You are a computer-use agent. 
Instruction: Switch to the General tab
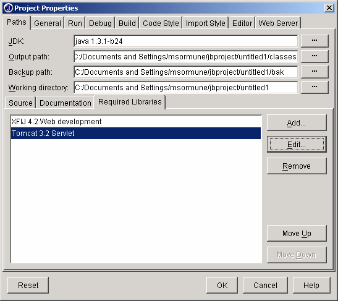(x=48, y=23)
